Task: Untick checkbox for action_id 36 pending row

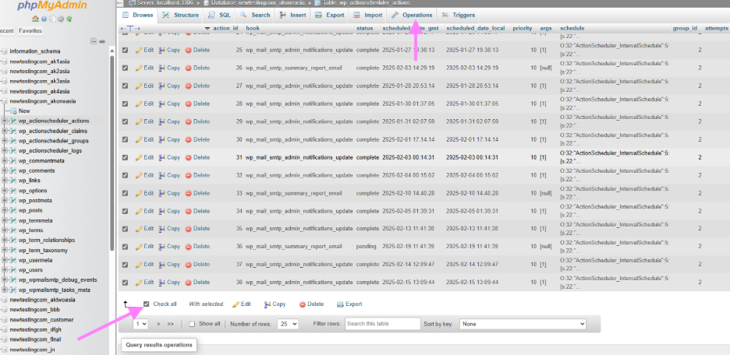Action: pos(126,246)
